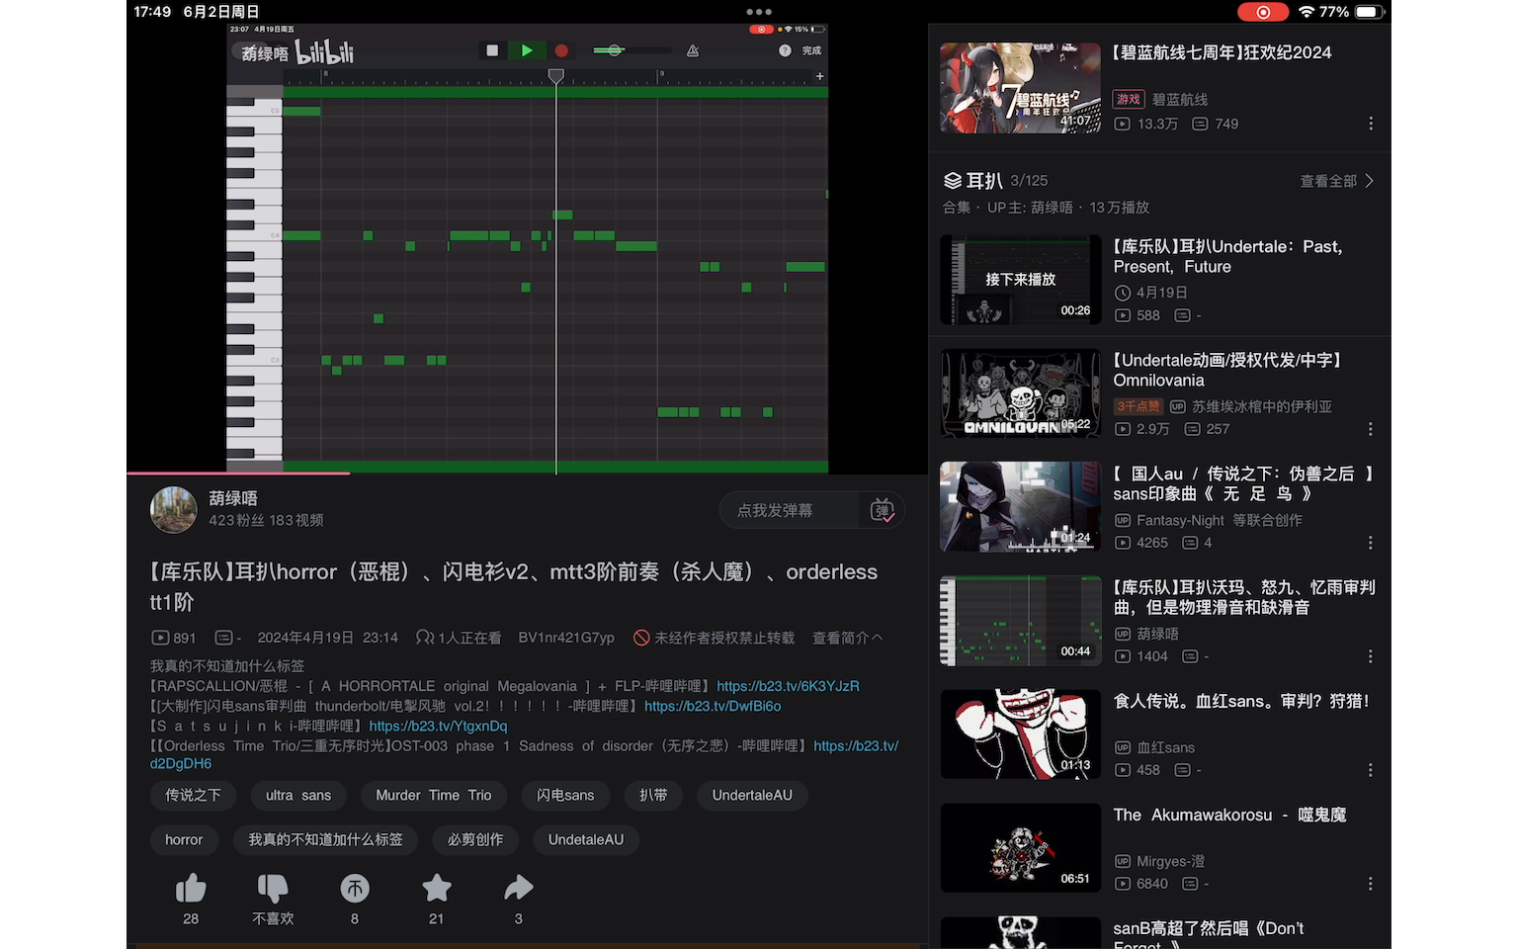Tap the 游戏 category badge

point(1129,99)
